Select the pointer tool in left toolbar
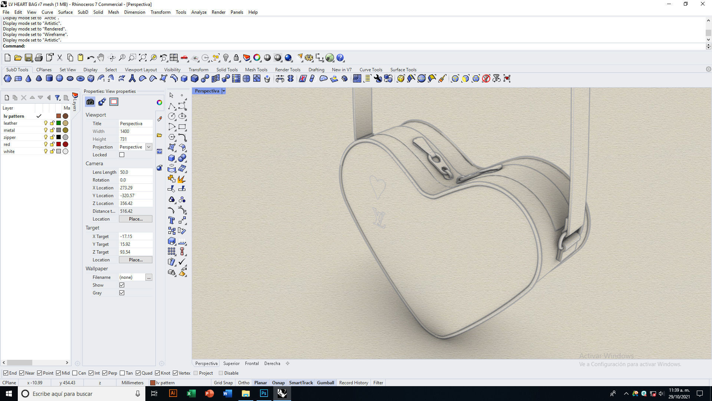Image resolution: width=712 pixels, height=401 pixels. coord(171,95)
